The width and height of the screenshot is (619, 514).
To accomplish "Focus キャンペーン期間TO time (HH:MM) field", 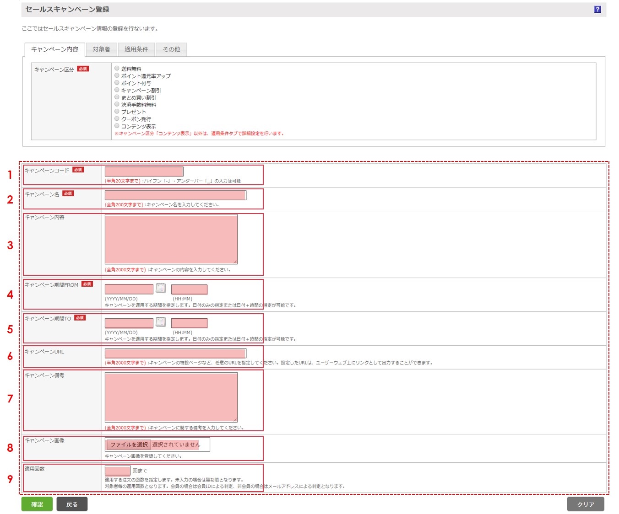I will pos(190,323).
